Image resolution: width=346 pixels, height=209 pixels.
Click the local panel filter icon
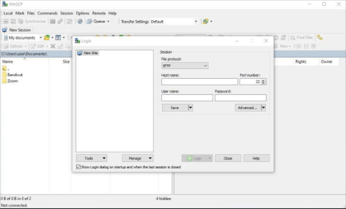[58, 37]
